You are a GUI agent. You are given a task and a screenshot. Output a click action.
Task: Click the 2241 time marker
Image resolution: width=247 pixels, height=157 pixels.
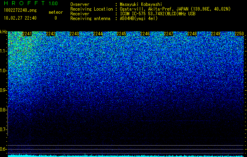[x=27, y=34]
